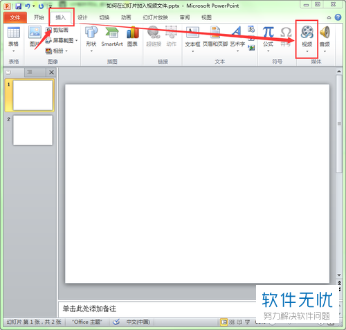Click the vertical scrollbar down arrow
This screenshot has width=346, height=330.
[x=338, y=275]
